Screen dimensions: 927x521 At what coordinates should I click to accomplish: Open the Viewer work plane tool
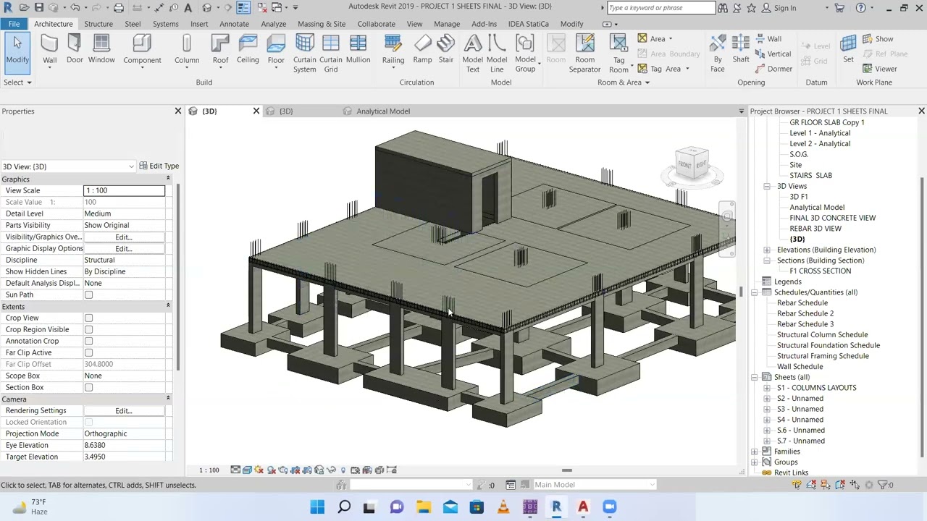coord(879,69)
